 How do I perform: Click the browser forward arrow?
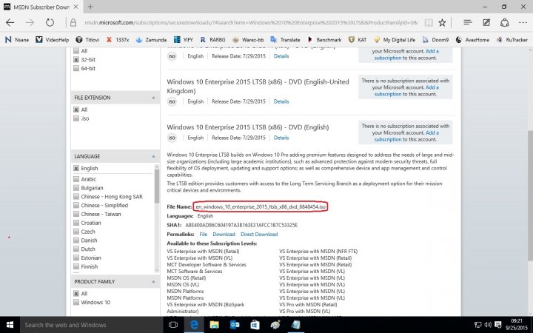point(30,23)
